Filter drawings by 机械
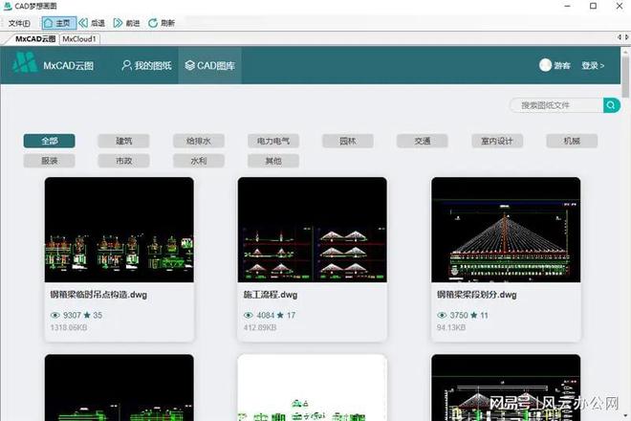The height and width of the screenshot is (421, 631). [x=572, y=141]
